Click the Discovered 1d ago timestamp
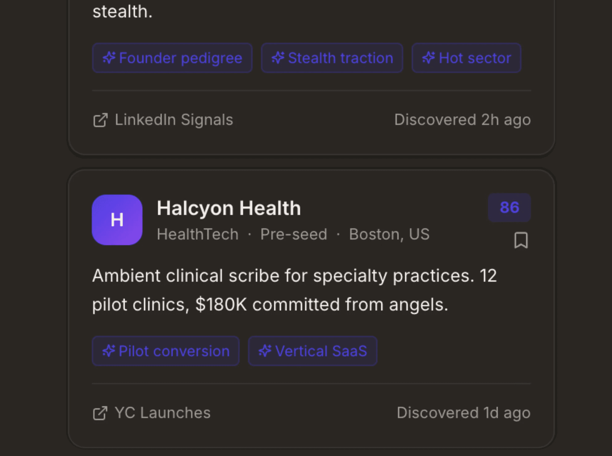 tap(464, 413)
